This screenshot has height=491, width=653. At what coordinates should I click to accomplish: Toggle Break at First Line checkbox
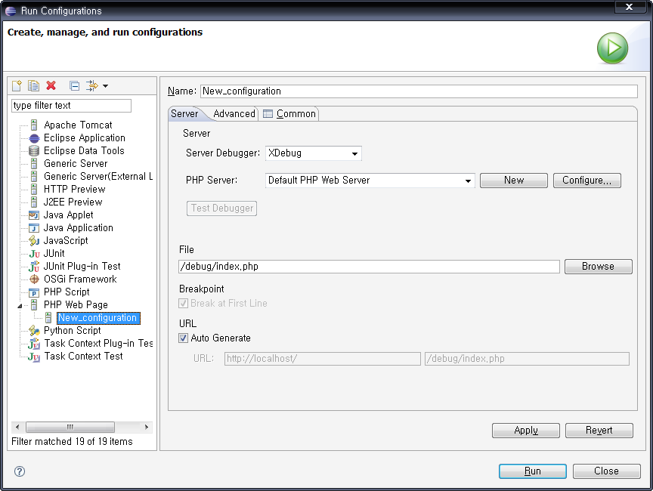coord(183,304)
